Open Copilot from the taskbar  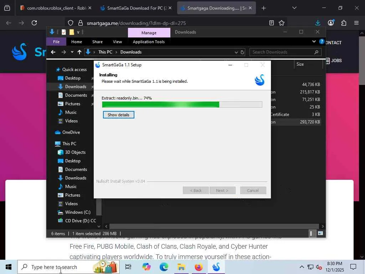(x=146, y=267)
